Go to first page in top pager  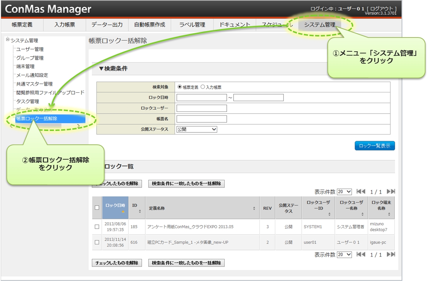361,191
